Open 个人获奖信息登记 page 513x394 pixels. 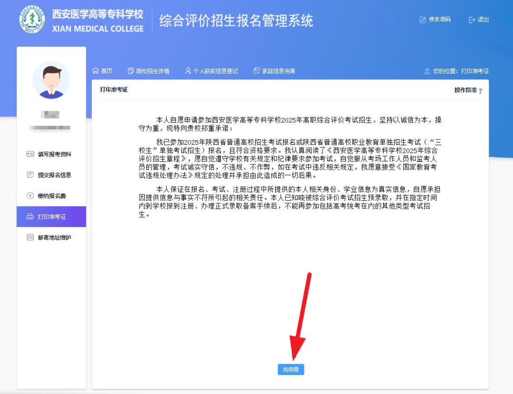(x=215, y=71)
